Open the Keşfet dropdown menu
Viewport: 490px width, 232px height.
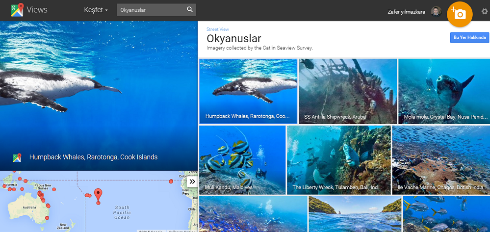(96, 10)
